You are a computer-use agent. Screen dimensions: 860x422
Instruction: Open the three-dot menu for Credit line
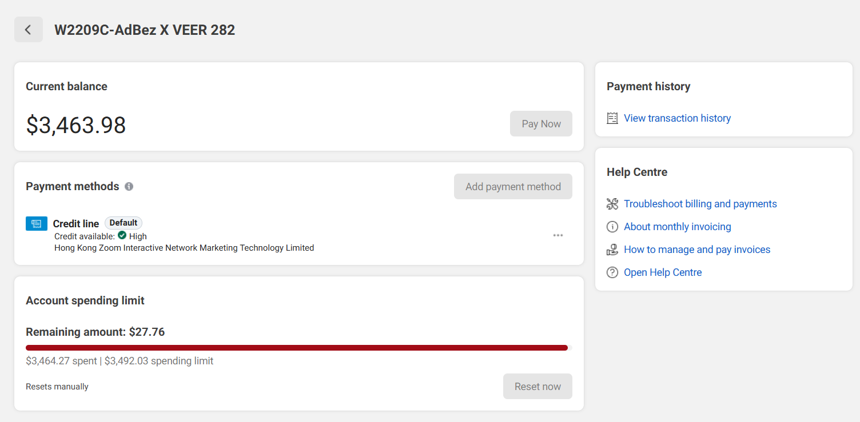(x=558, y=235)
